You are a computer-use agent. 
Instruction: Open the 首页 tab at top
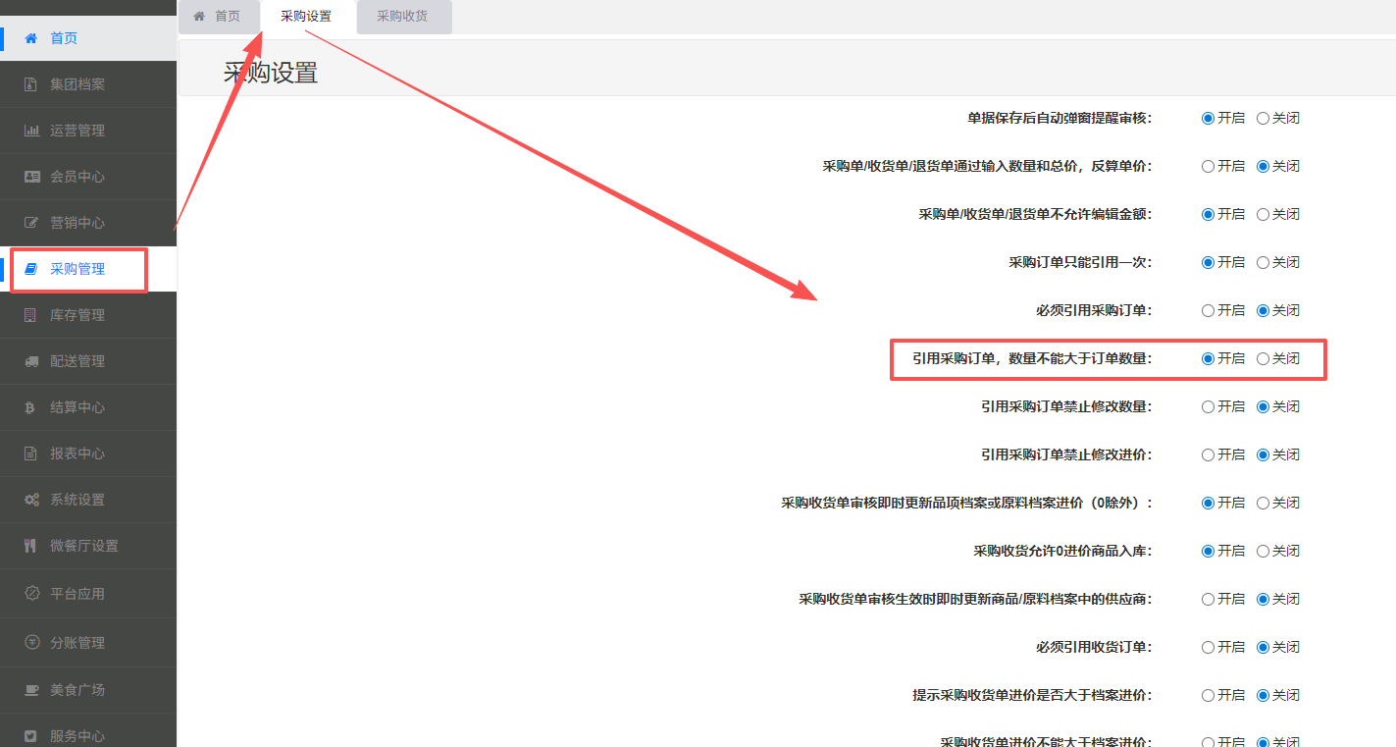pyautogui.click(x=218, y=17)
